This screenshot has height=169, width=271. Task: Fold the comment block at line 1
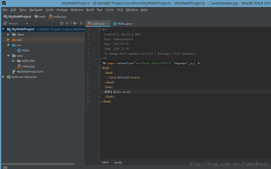click(x=100, y=29)
